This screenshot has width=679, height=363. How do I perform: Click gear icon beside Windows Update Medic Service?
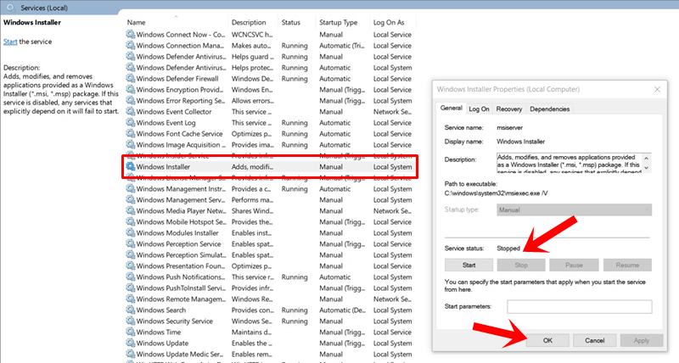click(x=131, y=354)
